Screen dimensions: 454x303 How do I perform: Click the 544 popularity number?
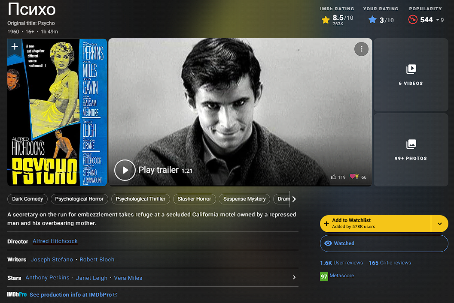pyautogui.click(x=426, y=20)
